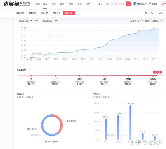Click the statistics time range text

[x=146, y=21]
